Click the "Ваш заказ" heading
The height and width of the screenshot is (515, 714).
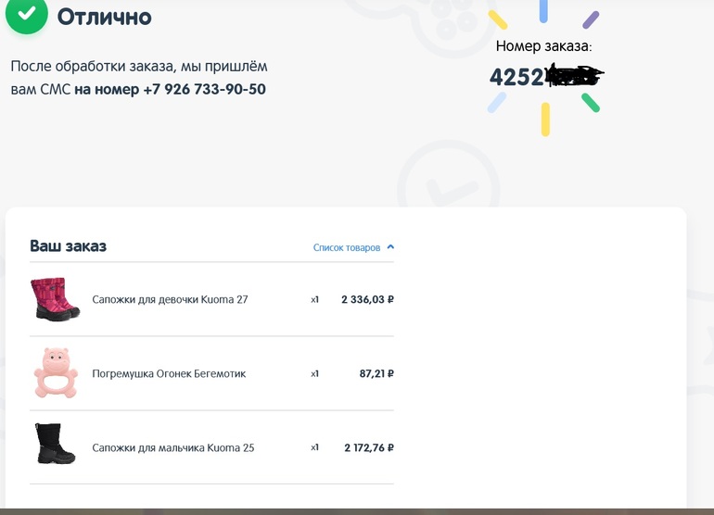(68, 246)
